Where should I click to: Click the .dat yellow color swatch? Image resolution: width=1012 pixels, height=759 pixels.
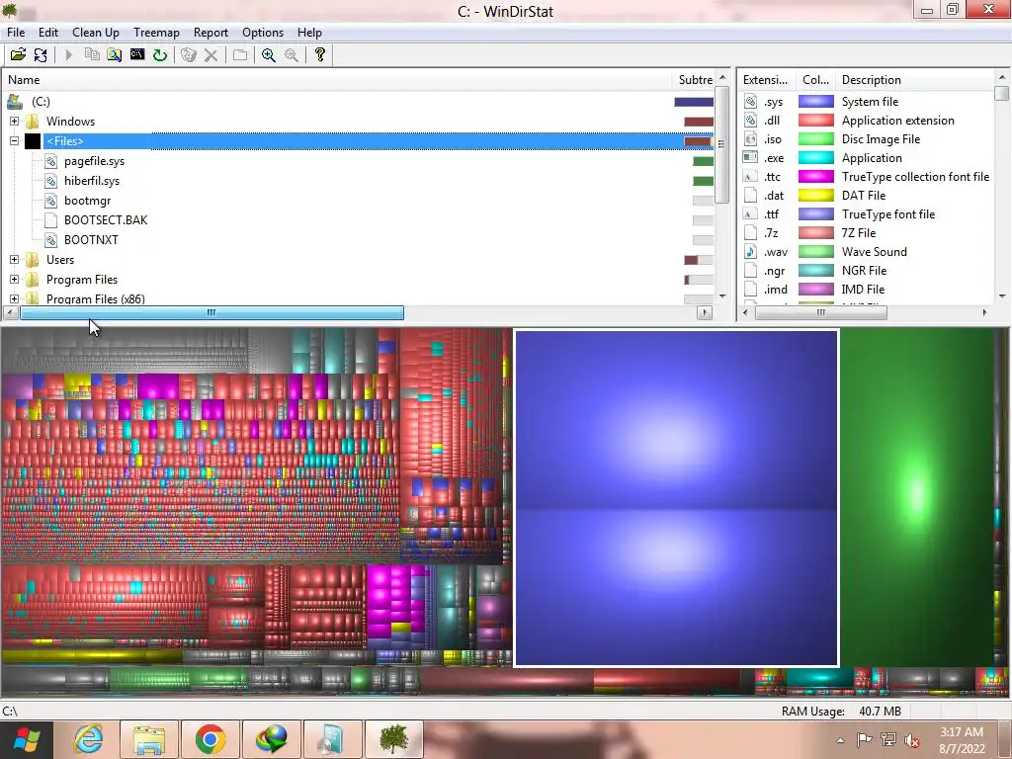pos(815,195)
